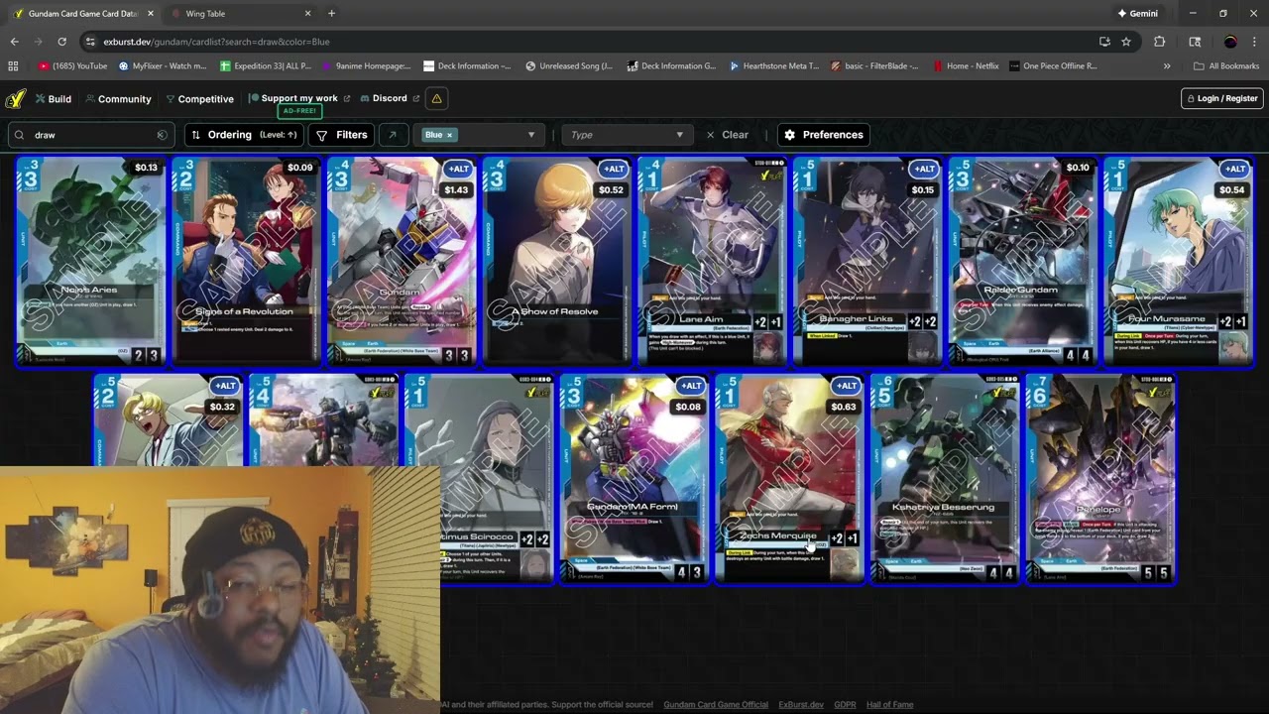Reload the current page
This screenshot has height=714, width=1269.
pyautogui.click(x=61, y=42)
